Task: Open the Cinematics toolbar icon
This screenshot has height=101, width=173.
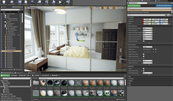Action: pyautogui.click(x=47, y=2)
